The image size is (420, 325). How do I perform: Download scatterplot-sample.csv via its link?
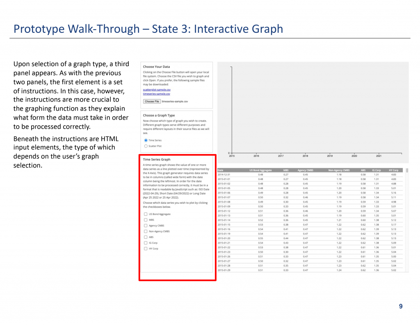[x=156, y=89]
